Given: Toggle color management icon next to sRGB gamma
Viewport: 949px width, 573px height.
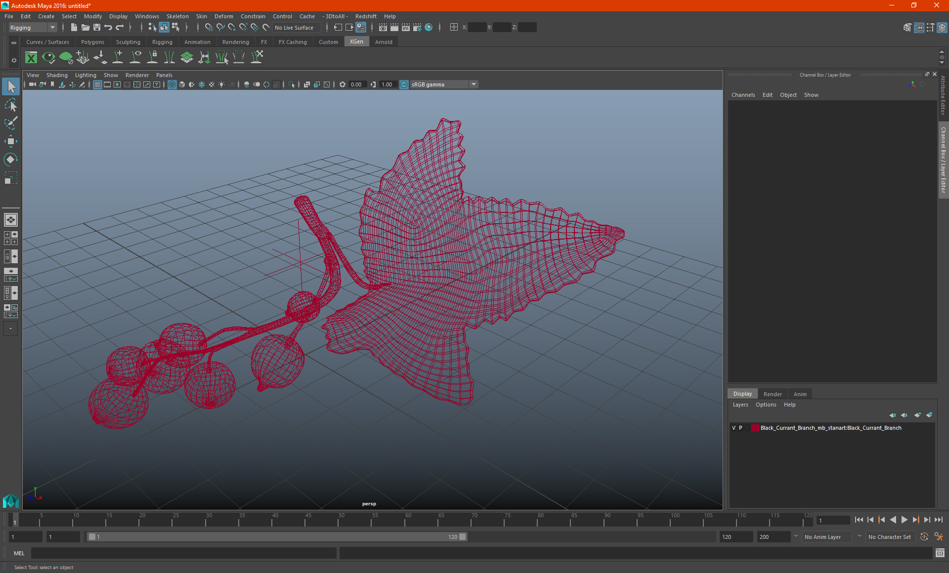Looking at the screenshot, I should (404, 84).
